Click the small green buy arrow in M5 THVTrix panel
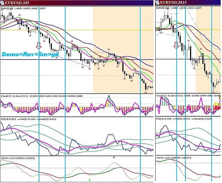Screen dimensions: 222x183 (x=90, y=180)
